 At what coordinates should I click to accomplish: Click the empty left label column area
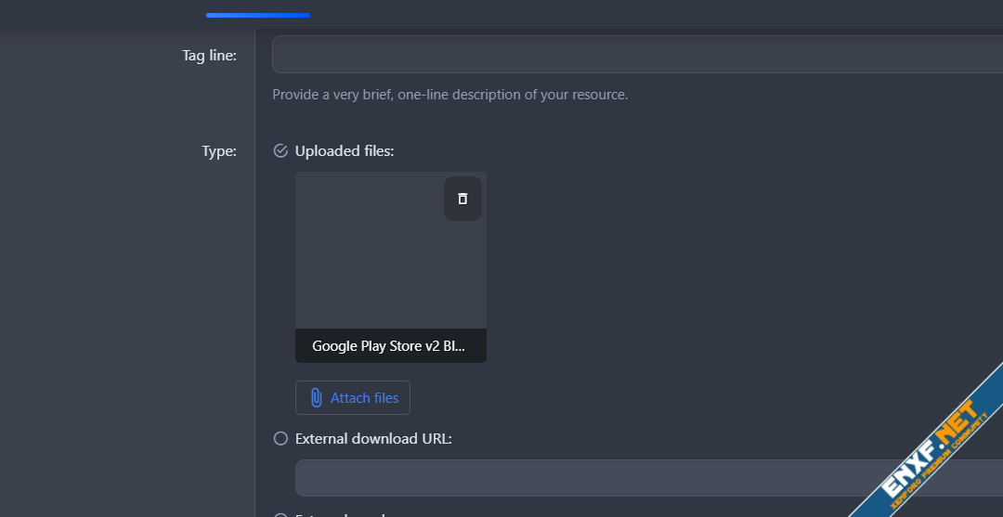click(127, 325)
